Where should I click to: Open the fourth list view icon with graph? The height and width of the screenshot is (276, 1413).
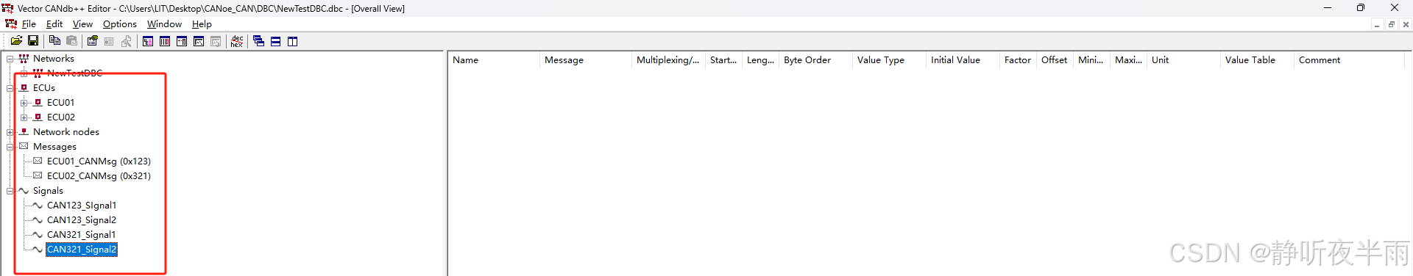199,41
